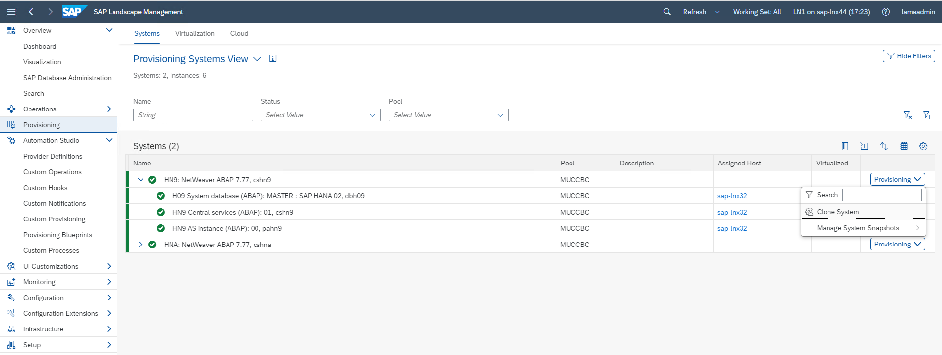Expand the HNA NetWeaver system row
Screen dimensions: 942x355
(141, 245)
